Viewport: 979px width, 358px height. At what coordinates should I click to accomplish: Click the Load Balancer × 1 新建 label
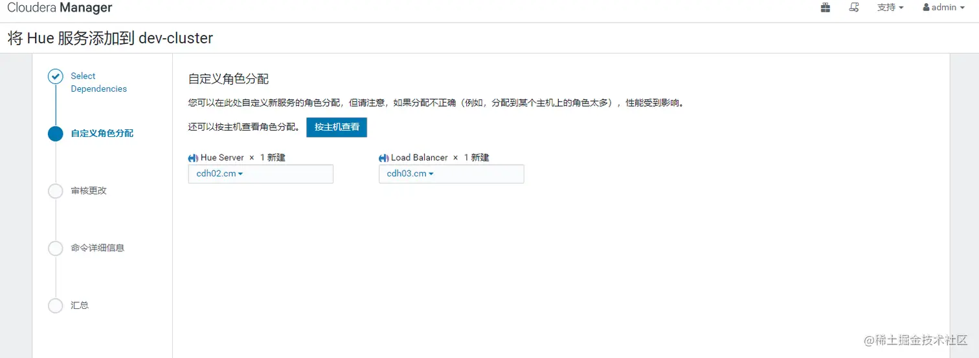(440, 158)
